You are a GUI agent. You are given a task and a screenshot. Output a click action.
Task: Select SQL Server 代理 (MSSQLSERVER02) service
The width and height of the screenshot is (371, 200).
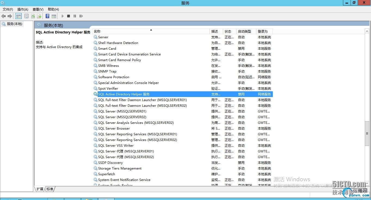(x=183, y=157)
